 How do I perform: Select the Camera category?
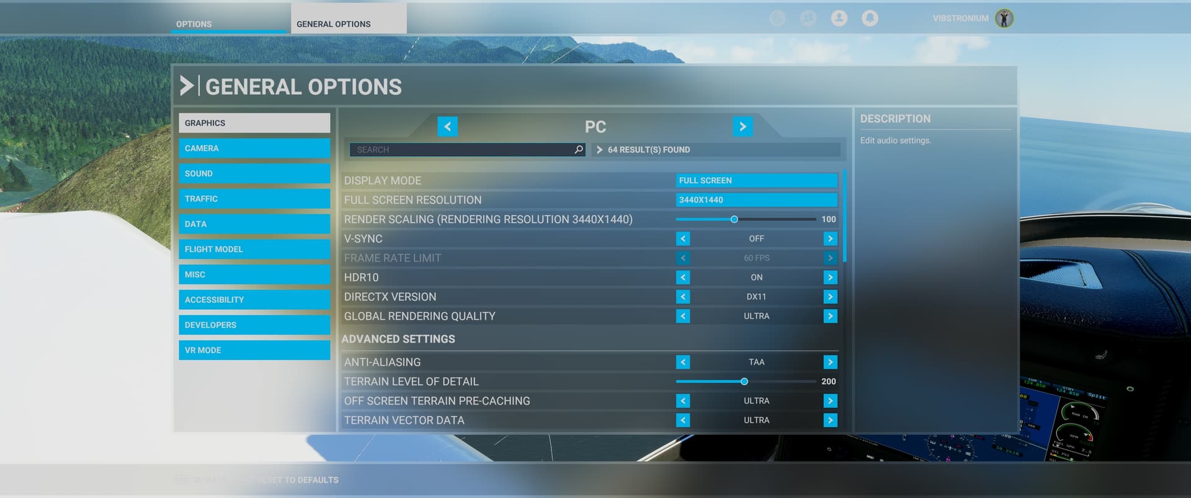pyautogui.click(x=254, y=148)
